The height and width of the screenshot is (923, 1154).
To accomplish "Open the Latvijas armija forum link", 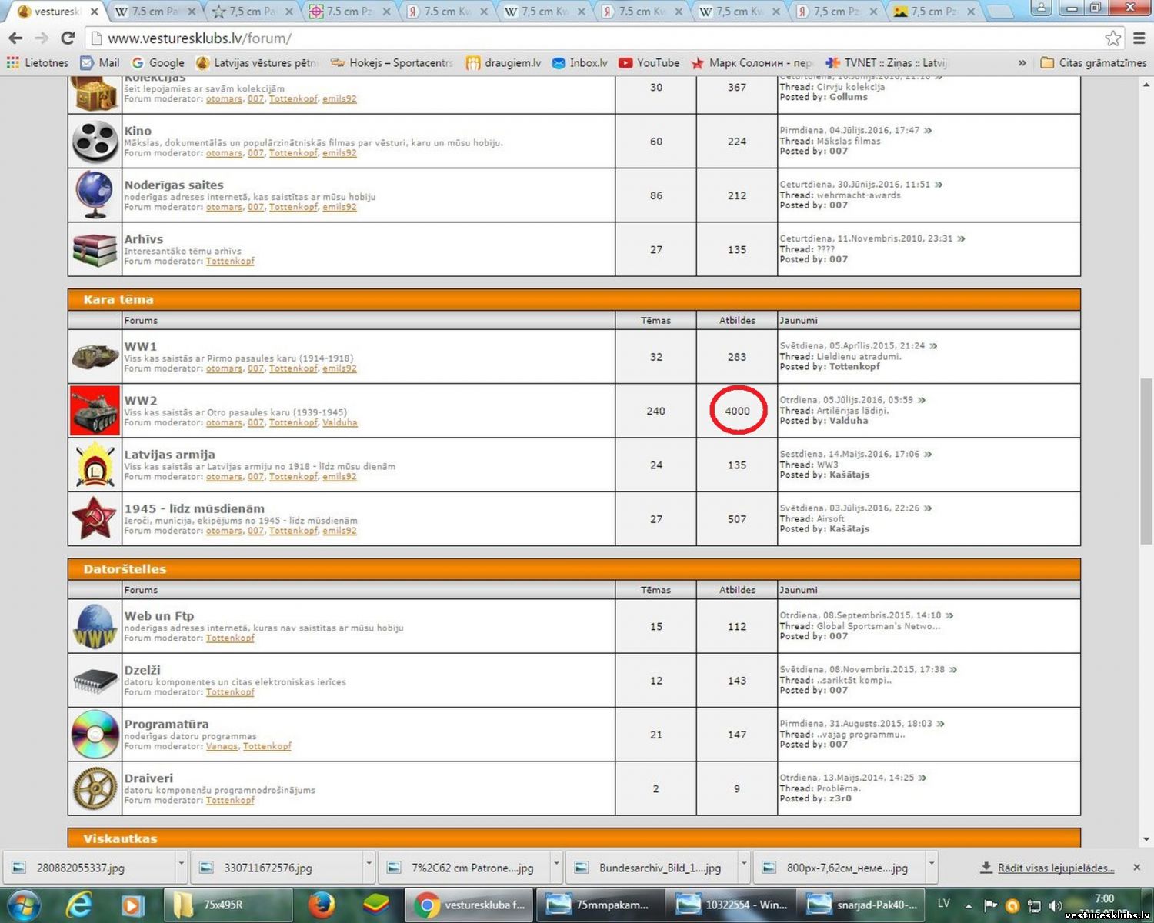I will [x=170, y=455].
